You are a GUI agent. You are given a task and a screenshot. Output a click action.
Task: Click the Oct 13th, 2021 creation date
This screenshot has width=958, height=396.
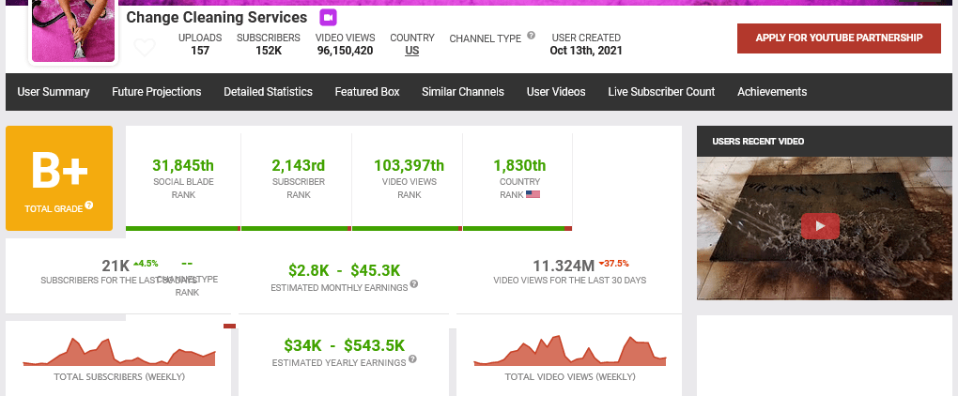[x=586, y=51]
